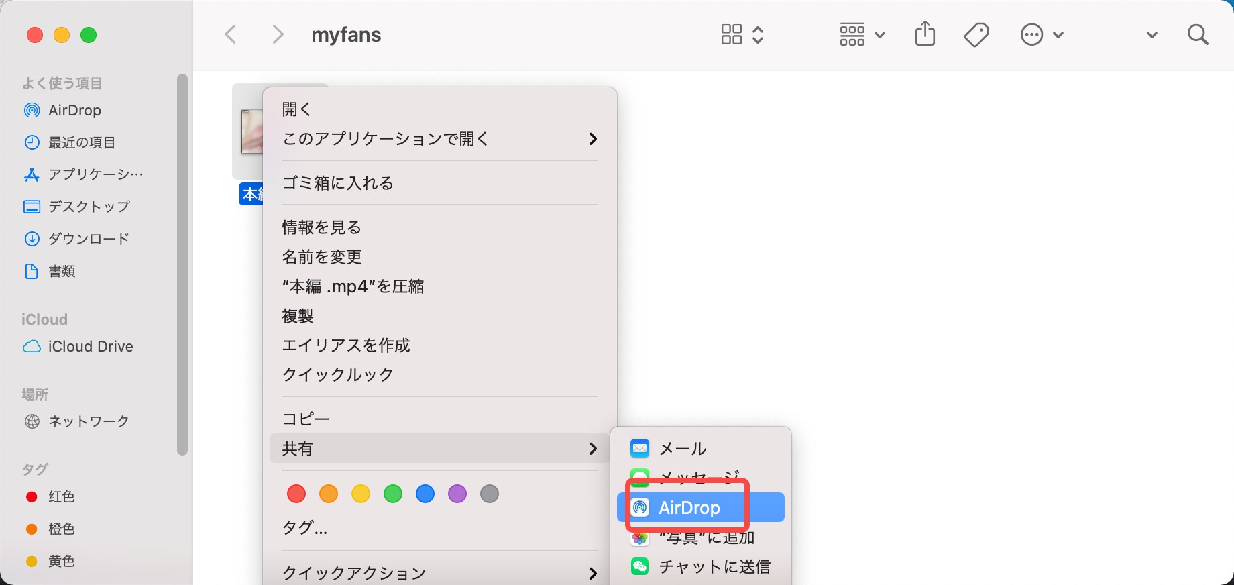This screenshot has height=585, width=1234.
Task: Open the Finder search magnifier
Action: [1198, 34]
